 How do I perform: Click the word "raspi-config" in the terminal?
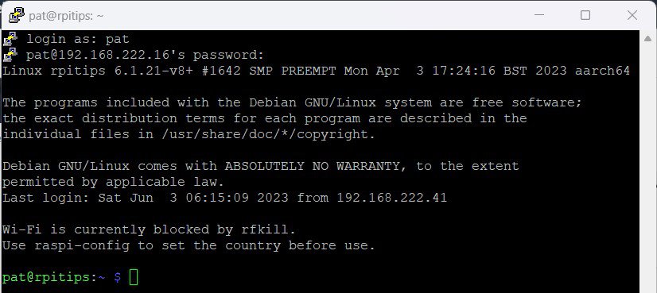pyautogui.click(x=82, y=245)
